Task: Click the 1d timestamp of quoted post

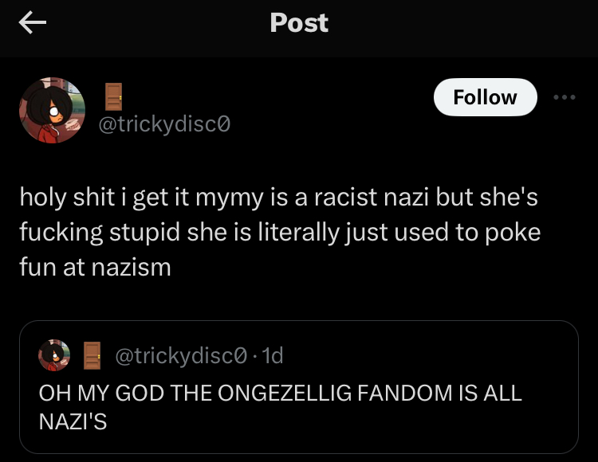Action: pyautogui.click(x=273, y=356)
